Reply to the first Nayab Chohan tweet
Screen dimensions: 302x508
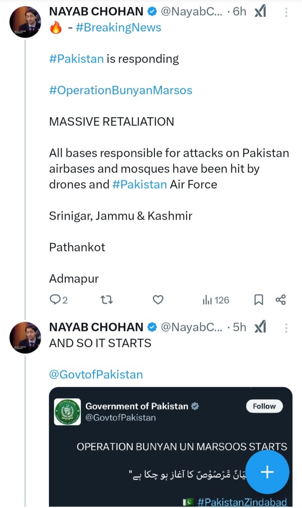pos(55,299)
